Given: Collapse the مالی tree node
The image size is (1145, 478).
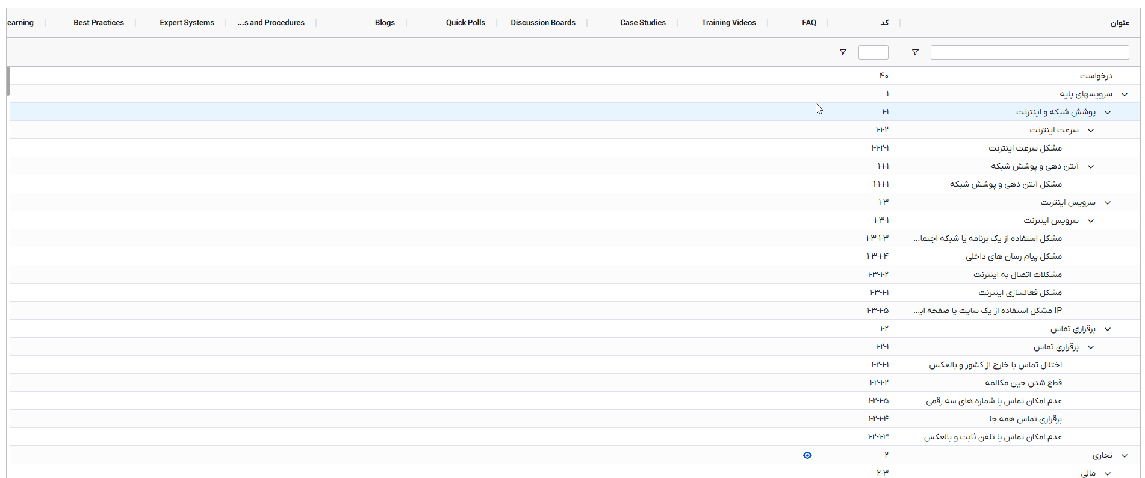Looking at the screenshot, I should click(x=1107, y=474).
